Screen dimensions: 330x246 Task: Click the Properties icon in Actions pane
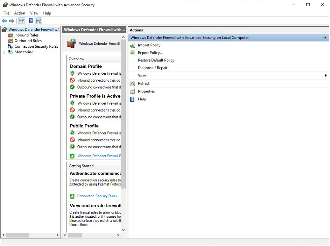132,91
